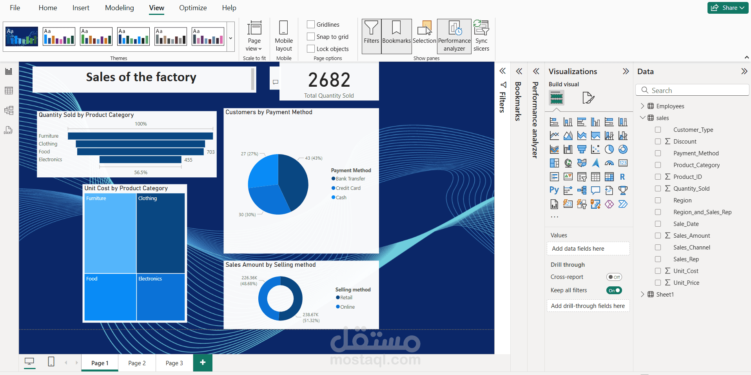Viewport: 751px width, 375px height.
Task: Select the Stacked bar chart visualization icon
Action: (554, 122)
